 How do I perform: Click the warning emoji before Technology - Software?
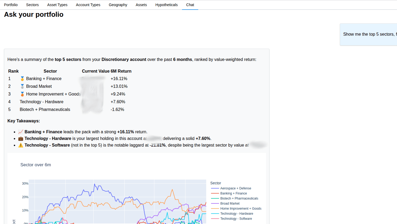tap(21, 145)
